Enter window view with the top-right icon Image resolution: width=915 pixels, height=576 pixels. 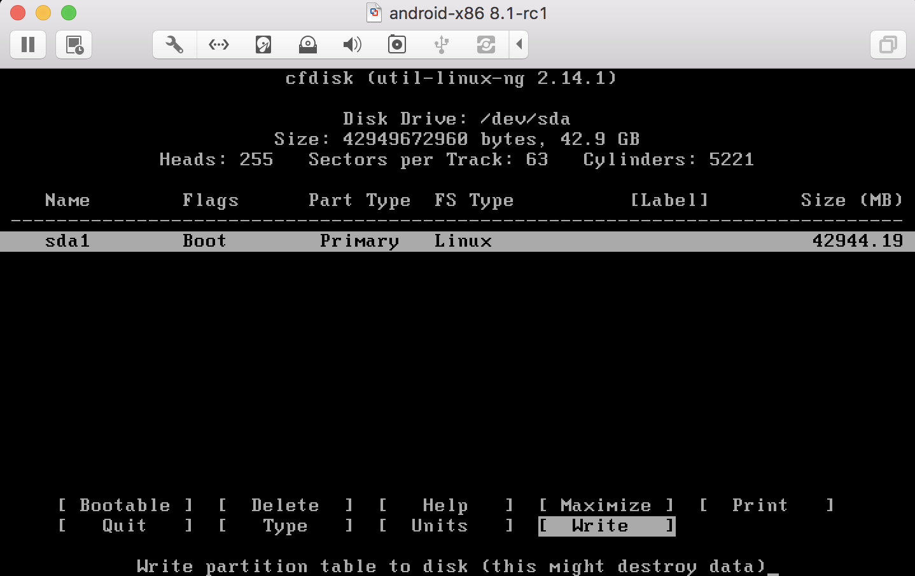point(888,45)
